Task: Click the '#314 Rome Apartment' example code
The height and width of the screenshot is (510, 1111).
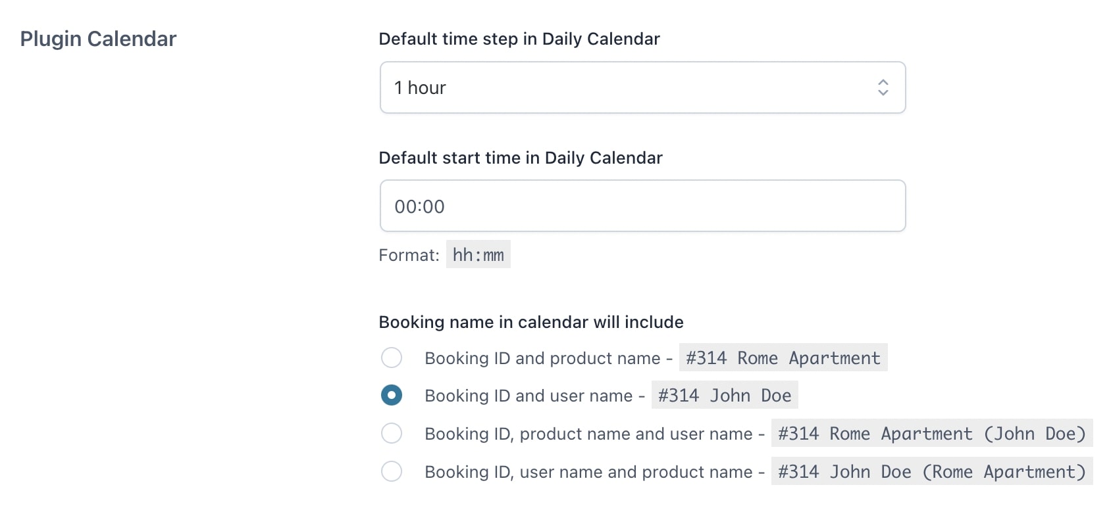Action: click(783, 358)
